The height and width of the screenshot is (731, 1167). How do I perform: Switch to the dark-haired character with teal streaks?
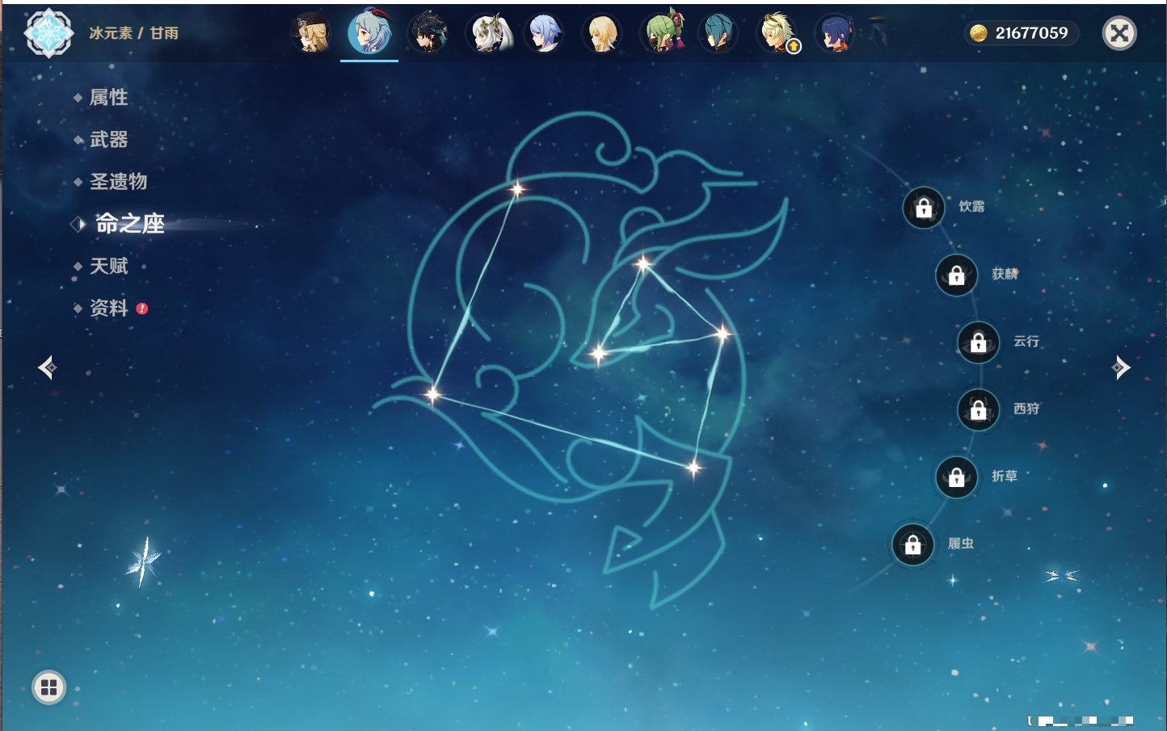pyautogui.click(x=428, y=33)
